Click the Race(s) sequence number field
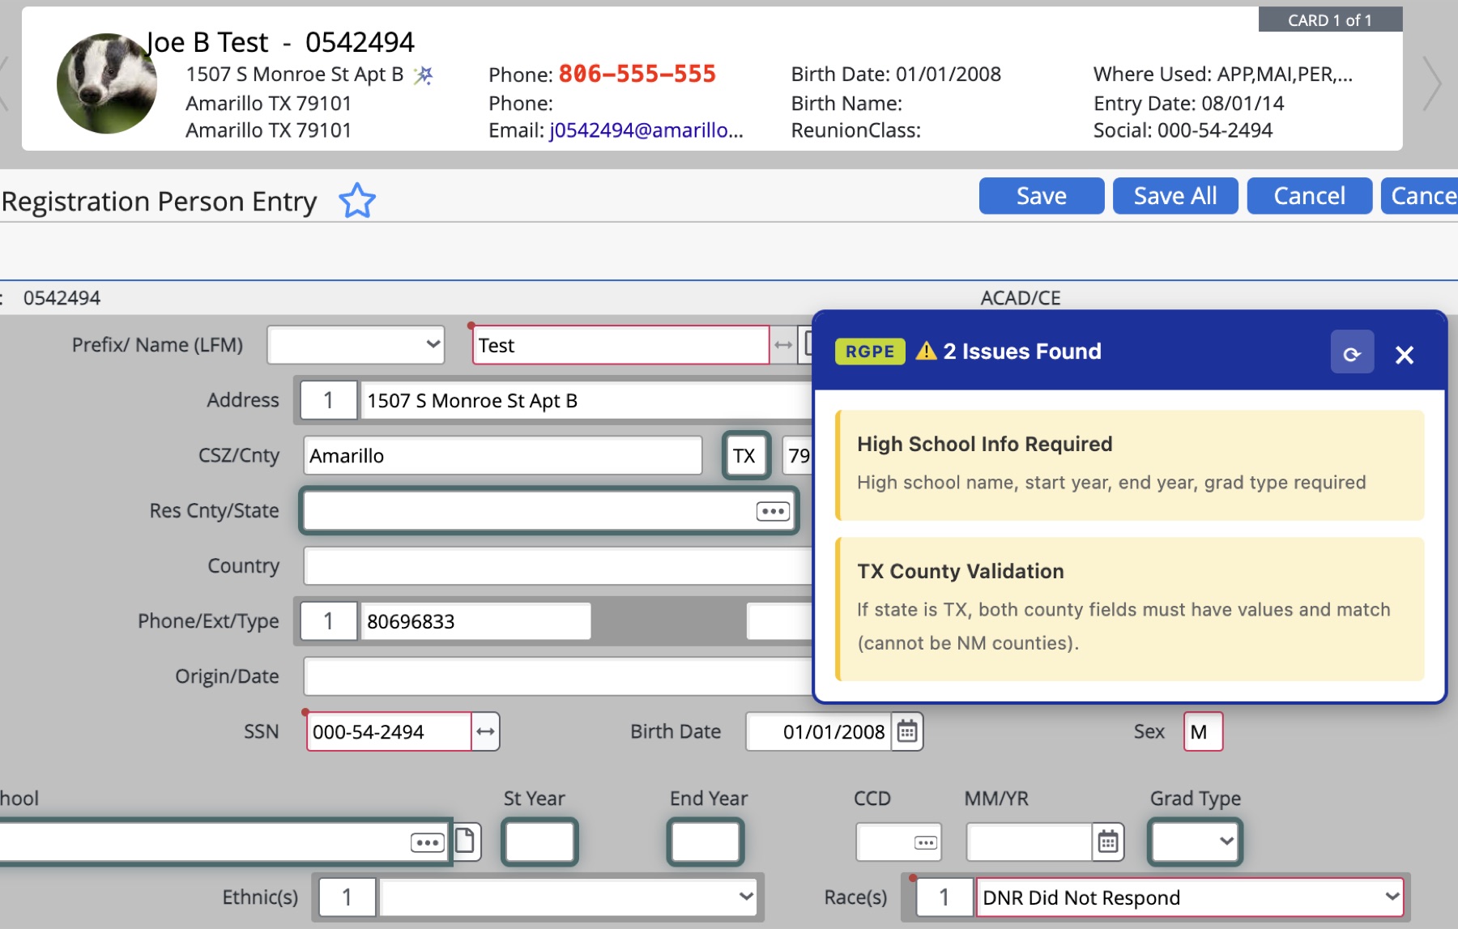Viewport: 1458px width, 929px height. click(944, 897)
